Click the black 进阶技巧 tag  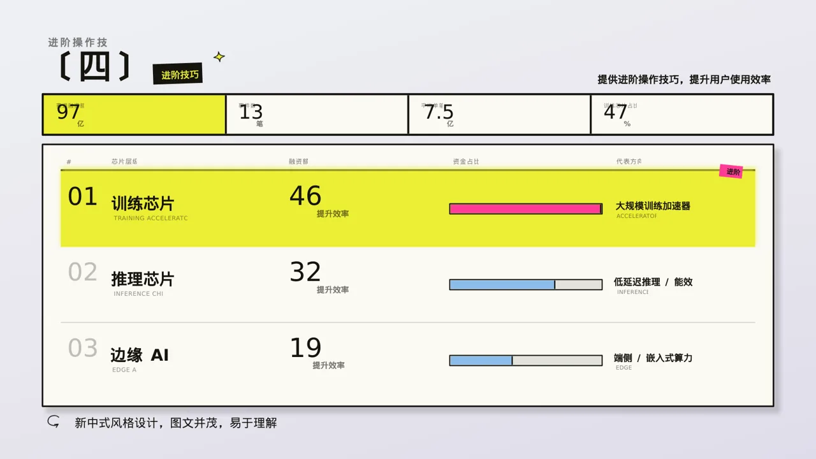[x=177, y=74]
